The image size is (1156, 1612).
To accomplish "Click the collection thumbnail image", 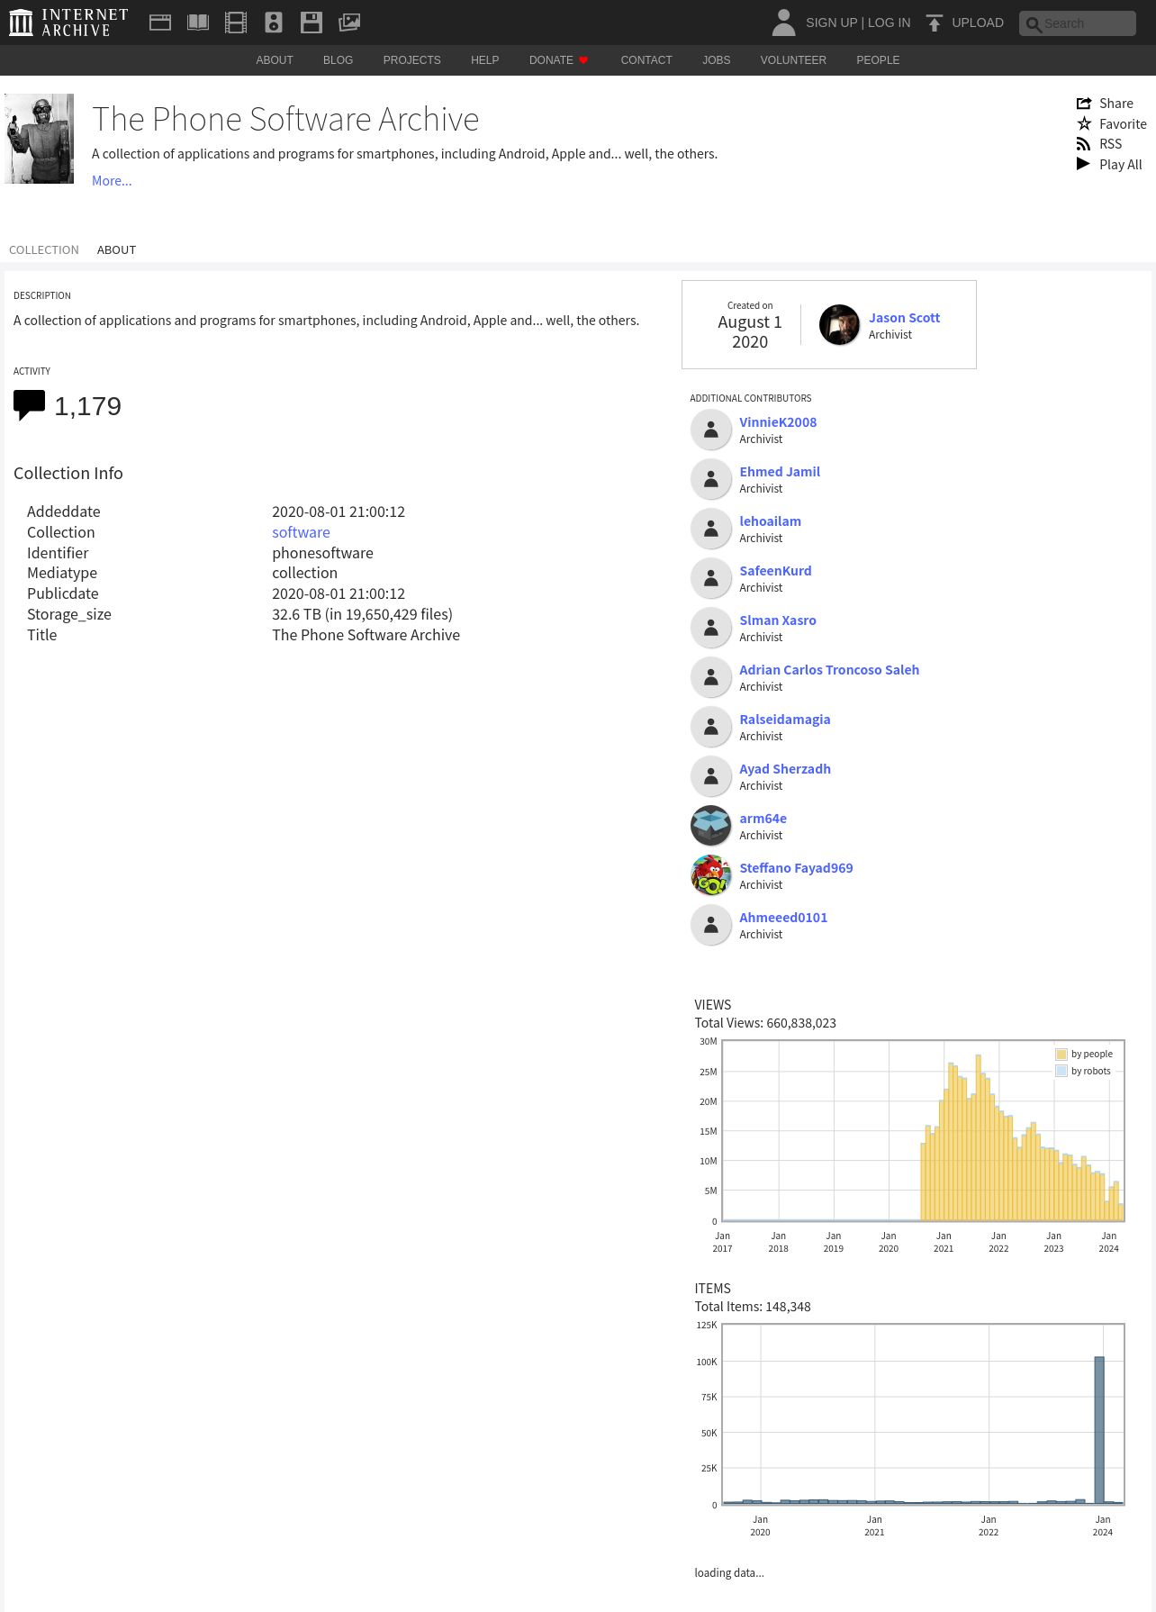I will (x=39, y=139).
